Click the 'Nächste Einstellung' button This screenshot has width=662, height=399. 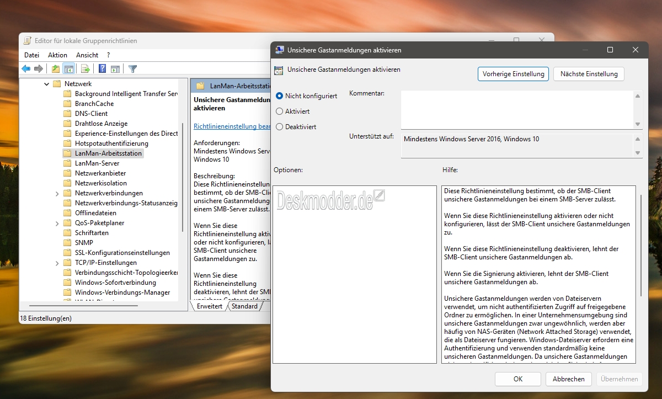point(589,74)
